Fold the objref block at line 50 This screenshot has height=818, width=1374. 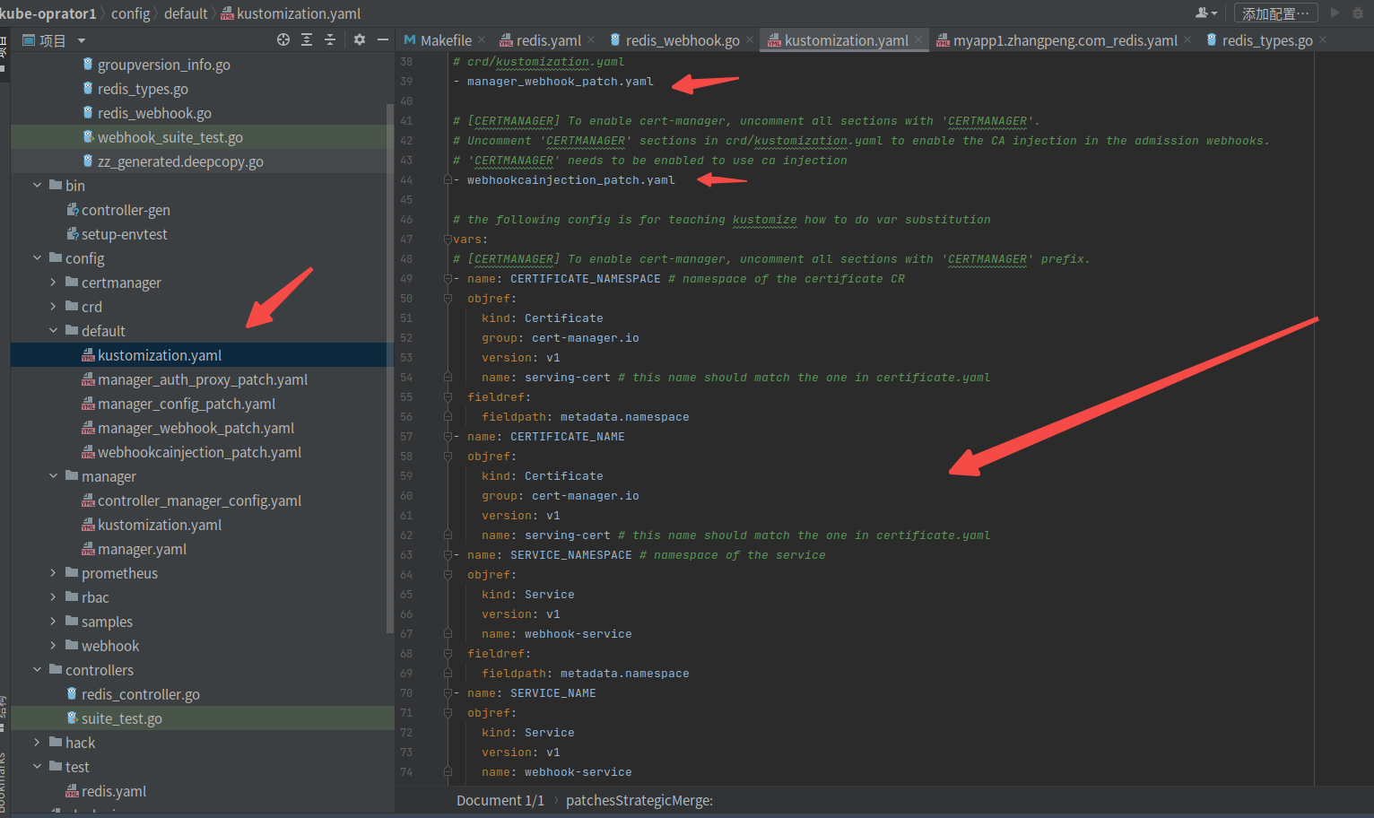(x=448, y=299)
